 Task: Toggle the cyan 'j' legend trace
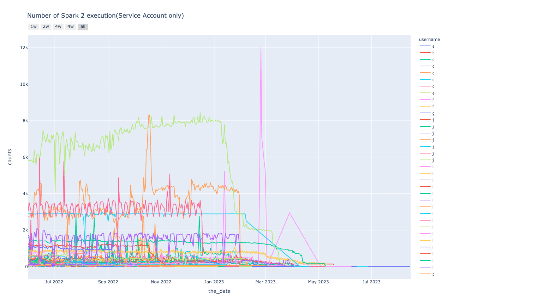click(427, 147)
